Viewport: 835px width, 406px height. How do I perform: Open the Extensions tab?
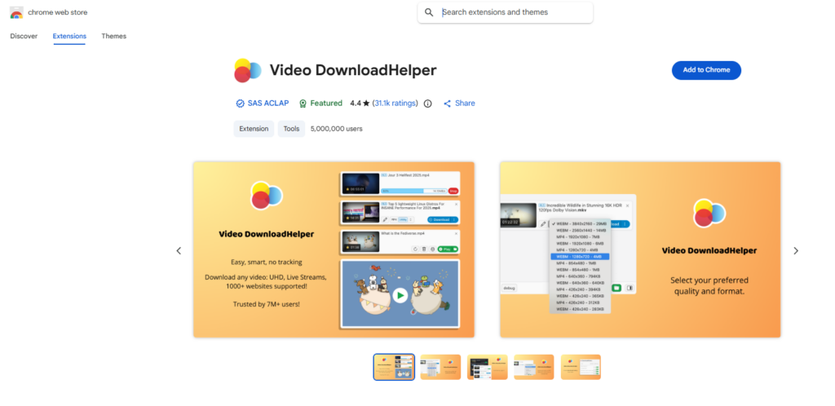(69, 36)
